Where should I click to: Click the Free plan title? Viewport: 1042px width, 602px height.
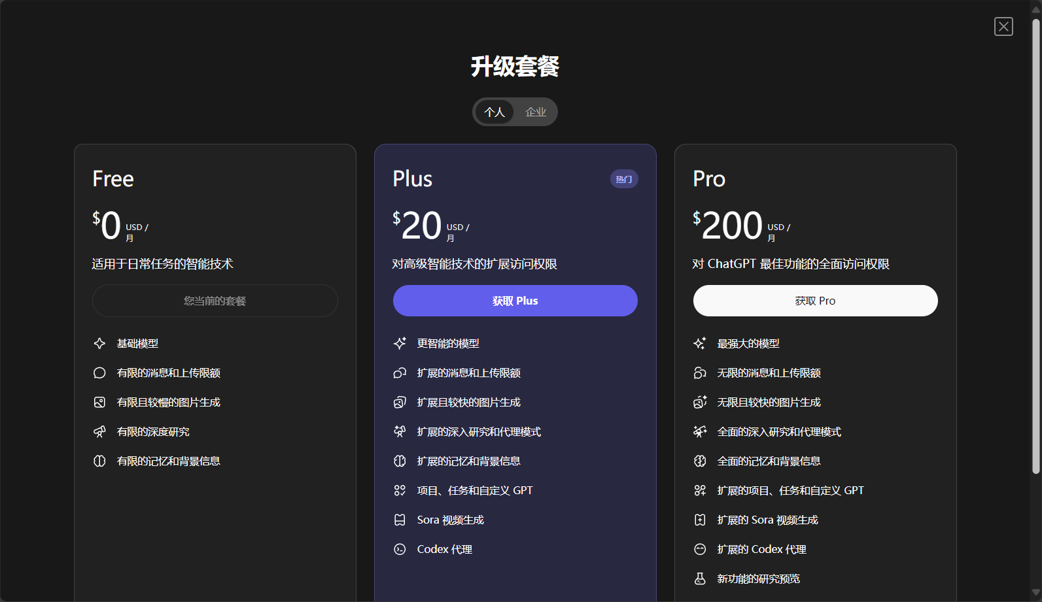[113, 178]
